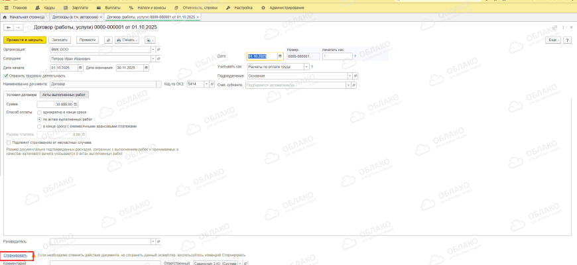Open calendar icon next to Дата field
Image resolution: width=577 pixels, height=265 pixels.
tap(280, 56)
